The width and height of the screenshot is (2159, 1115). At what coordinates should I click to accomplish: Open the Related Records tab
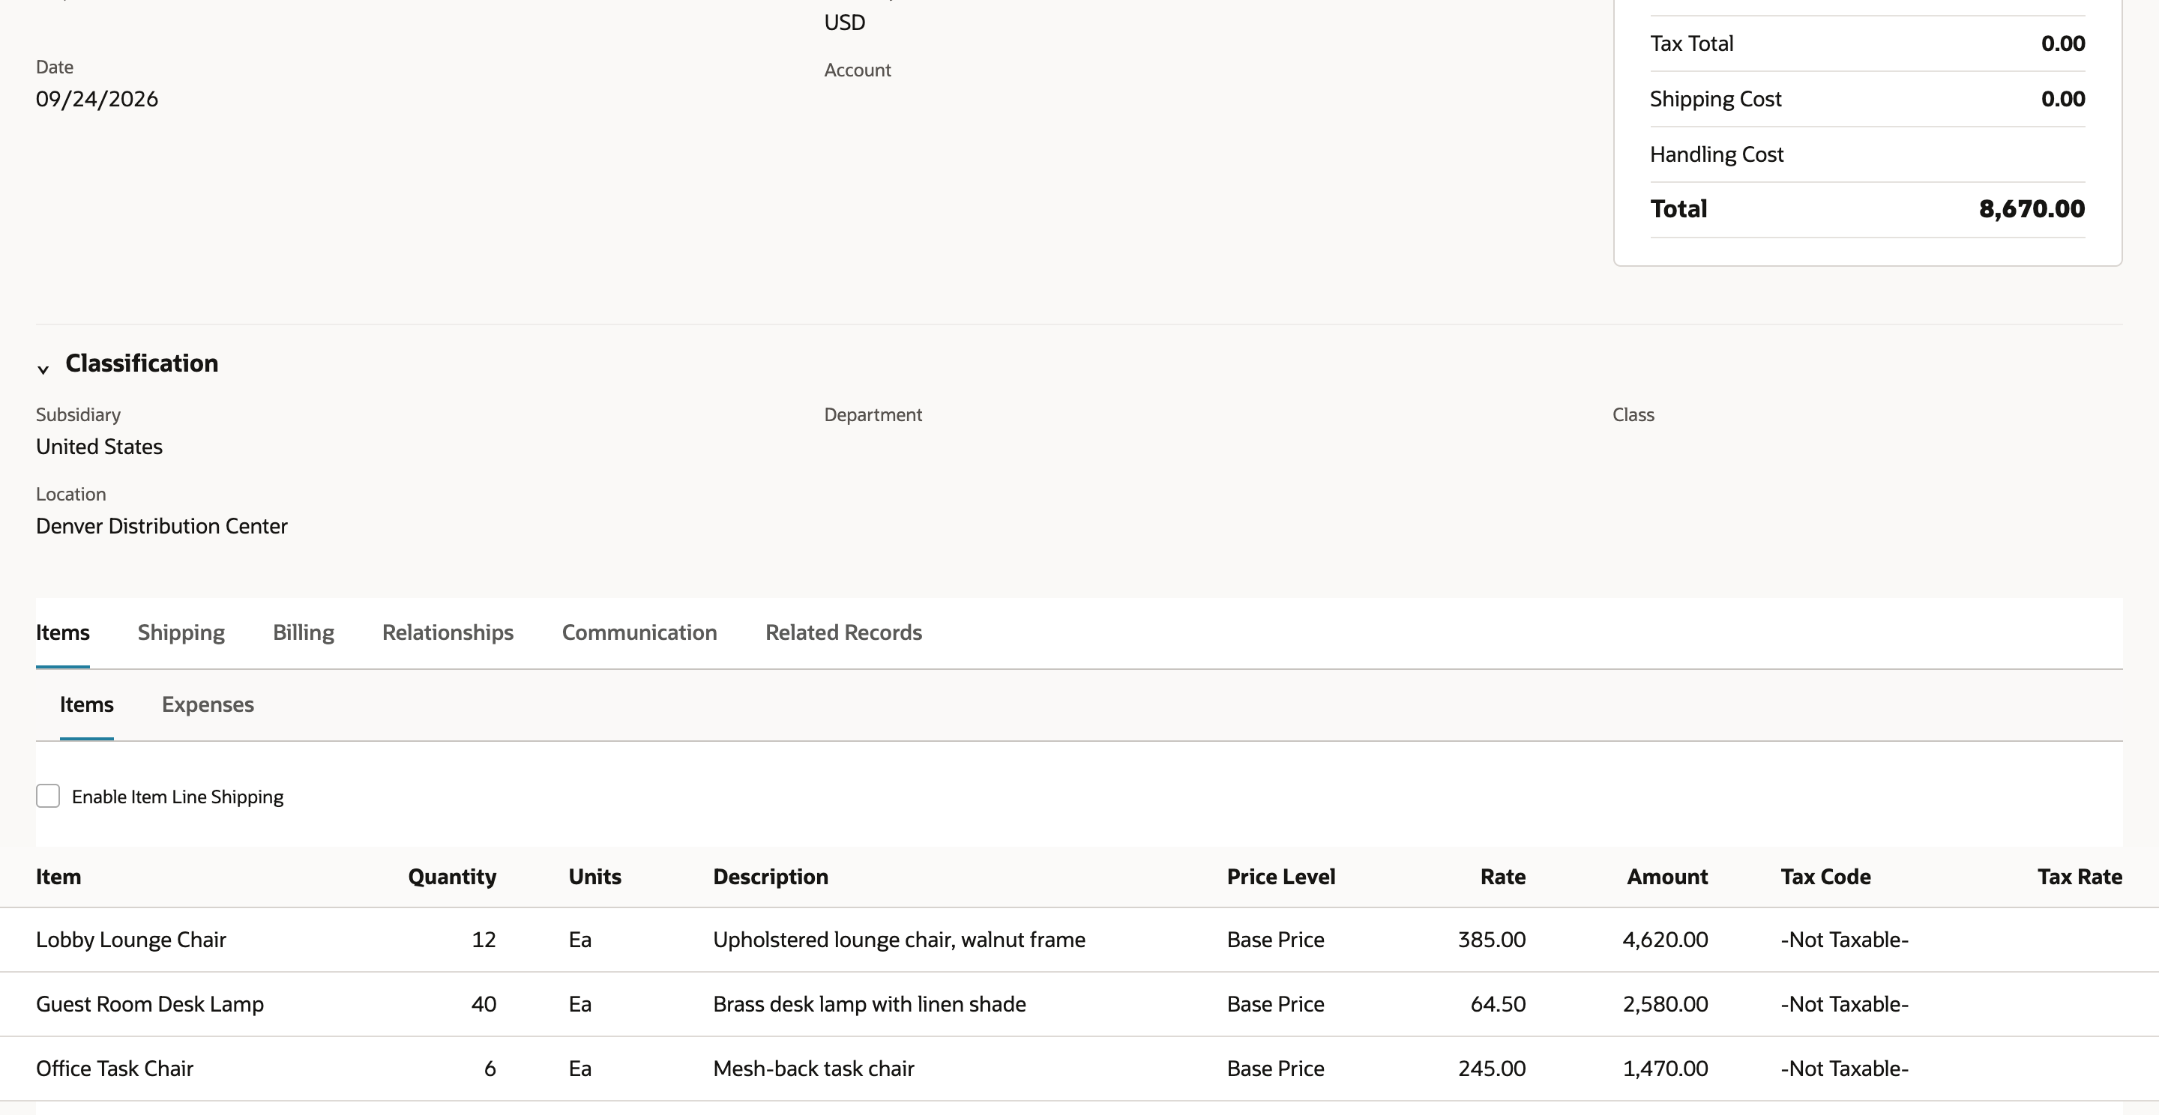pos(843,632)
